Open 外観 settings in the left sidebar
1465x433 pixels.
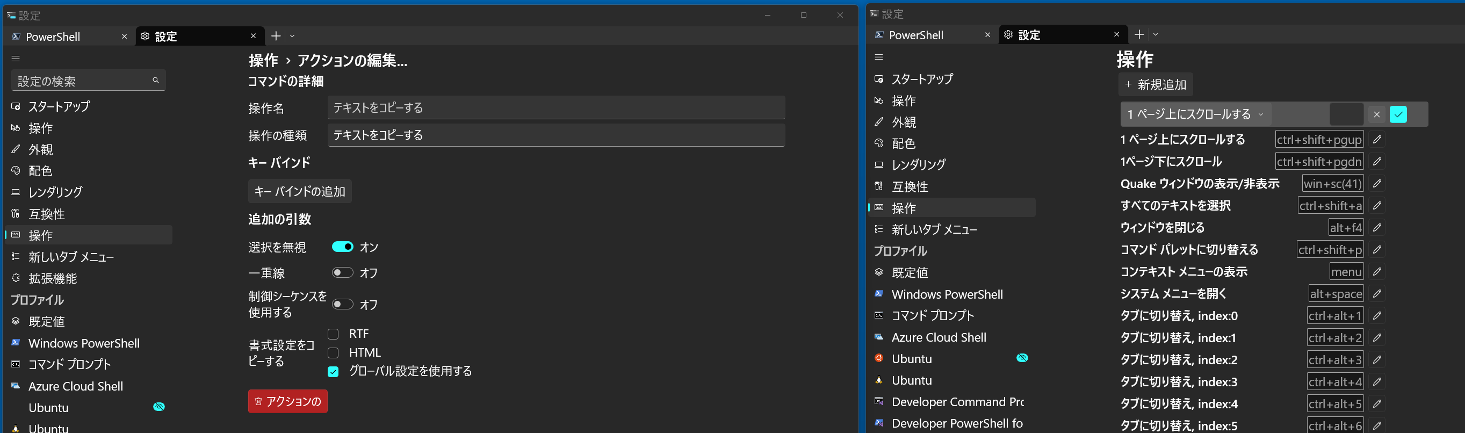click(x=41, y=150)
